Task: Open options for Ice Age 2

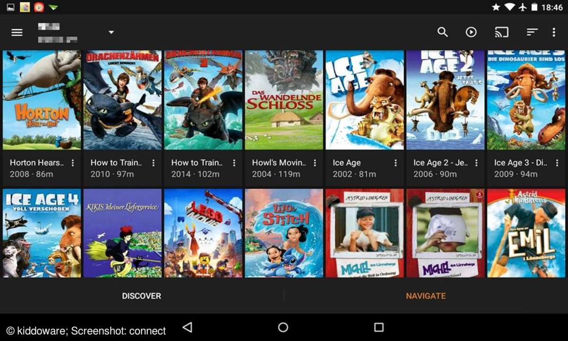Action: click(x=476, y=163)
